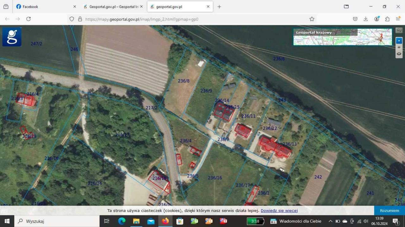Save page to Pocket

tap(355, 19)
